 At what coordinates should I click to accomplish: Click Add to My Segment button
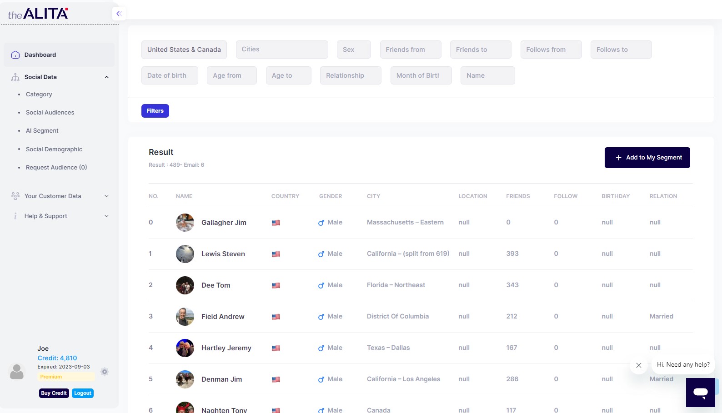647,158
